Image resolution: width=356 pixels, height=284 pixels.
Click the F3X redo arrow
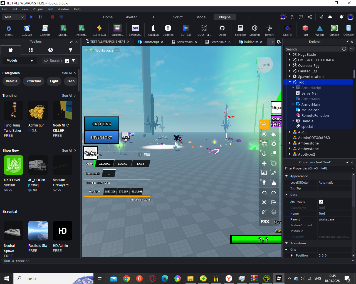tap(274, 192)
